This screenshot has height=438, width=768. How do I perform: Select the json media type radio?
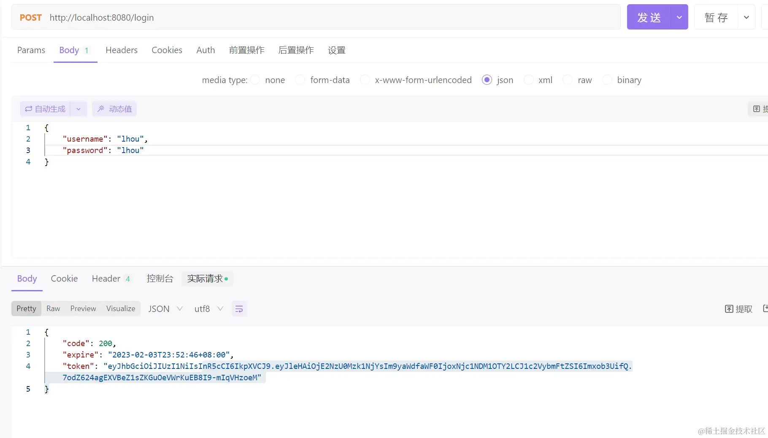click(x=487, y=80)
